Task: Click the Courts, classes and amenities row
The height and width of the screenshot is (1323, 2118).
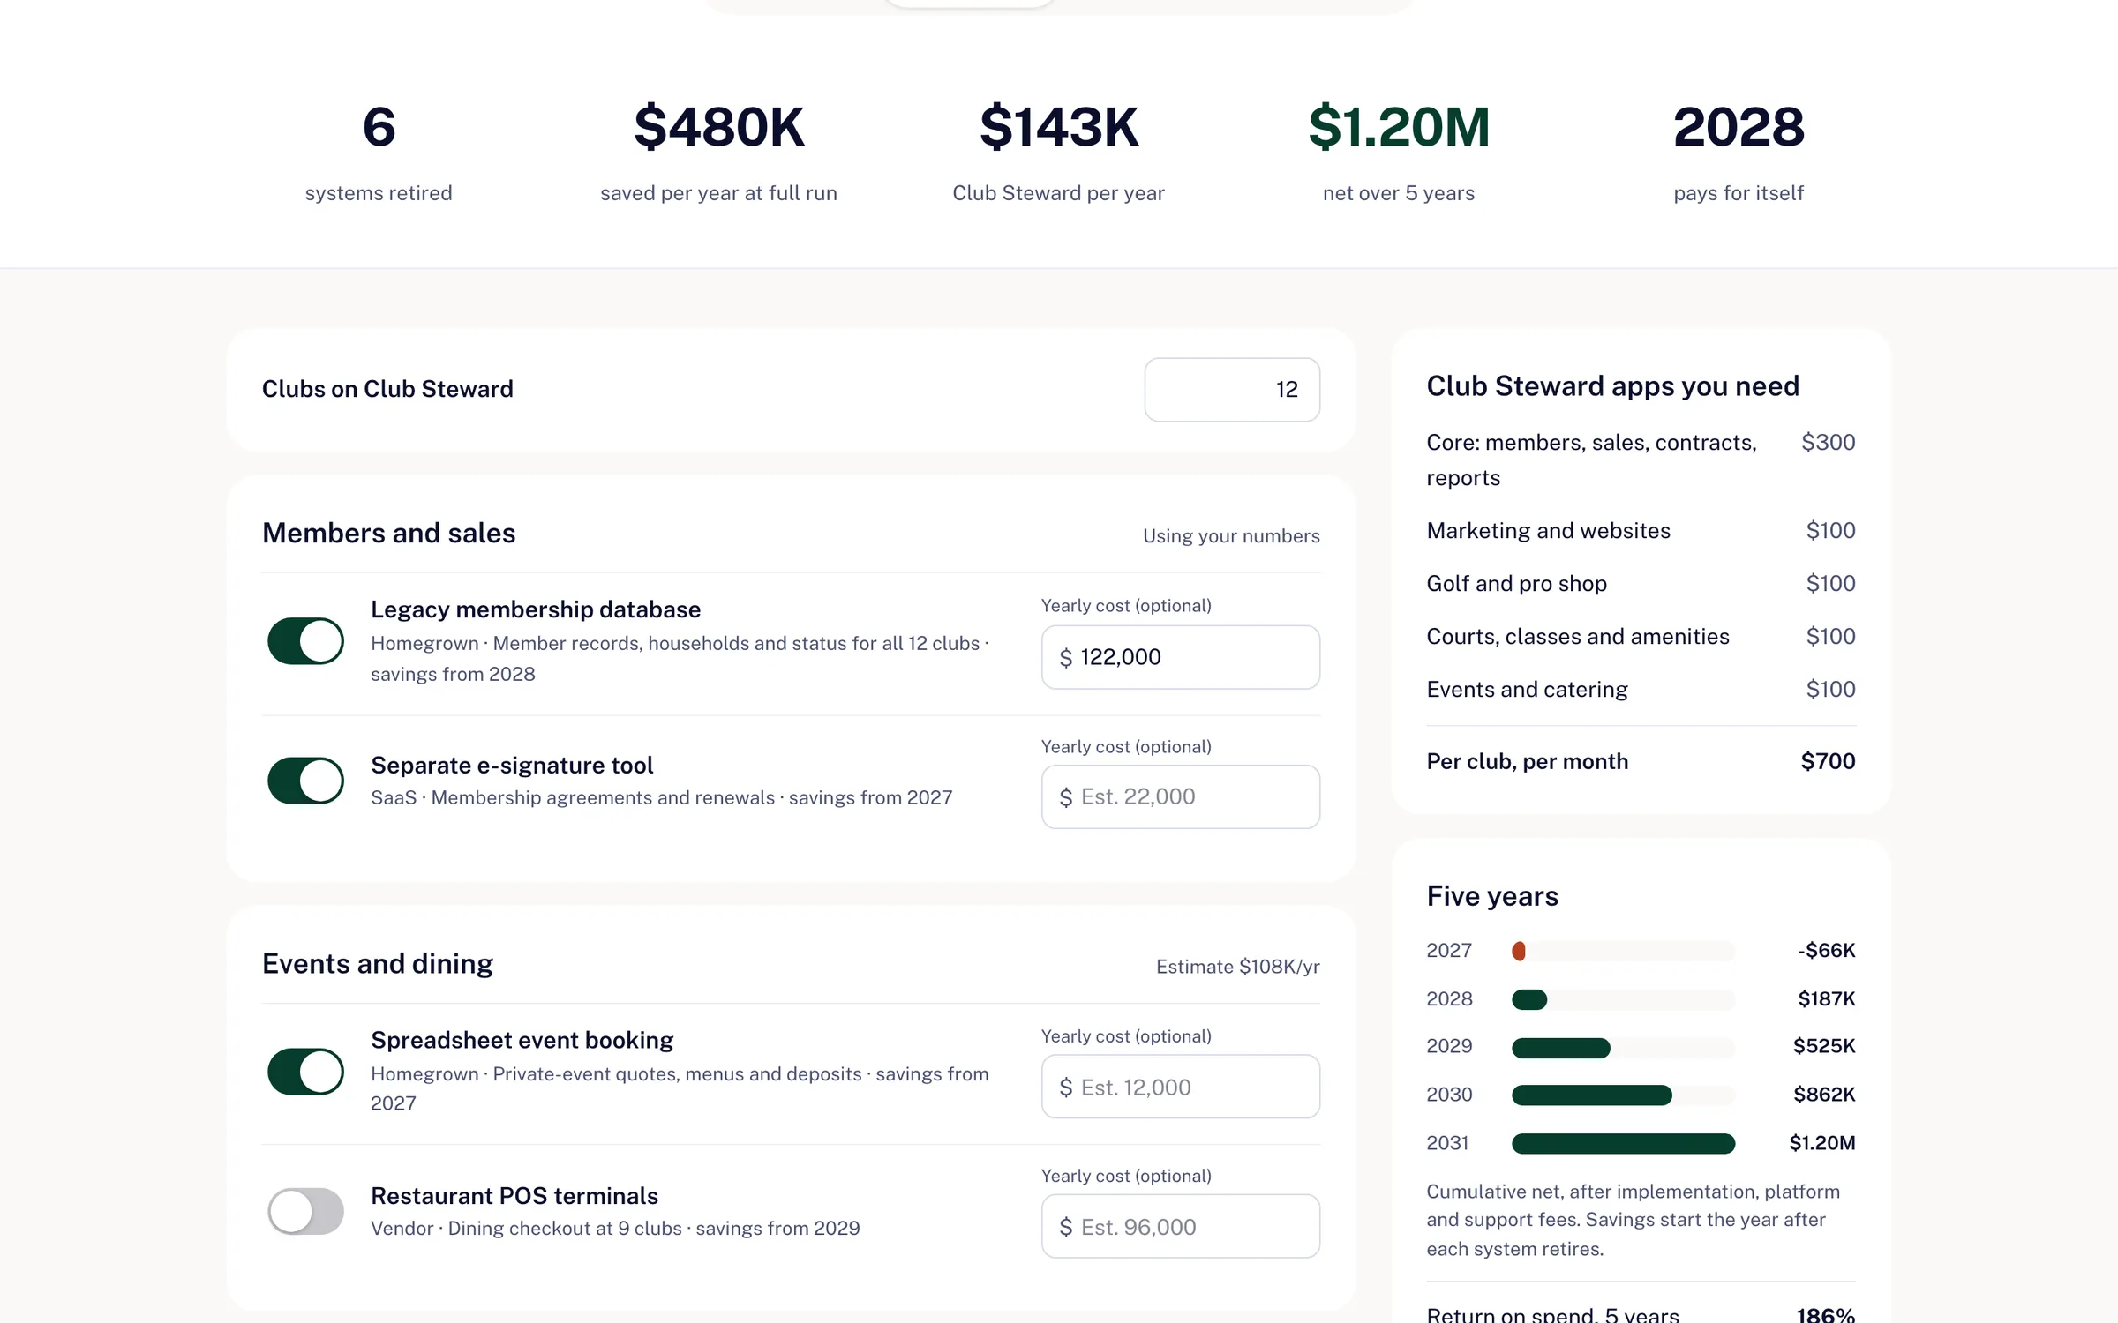Action: [x=1641, y=637]
